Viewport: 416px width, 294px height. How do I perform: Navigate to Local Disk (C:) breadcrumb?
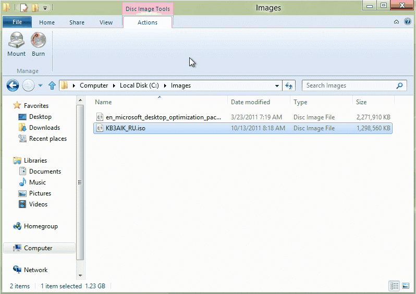(139, 85)
